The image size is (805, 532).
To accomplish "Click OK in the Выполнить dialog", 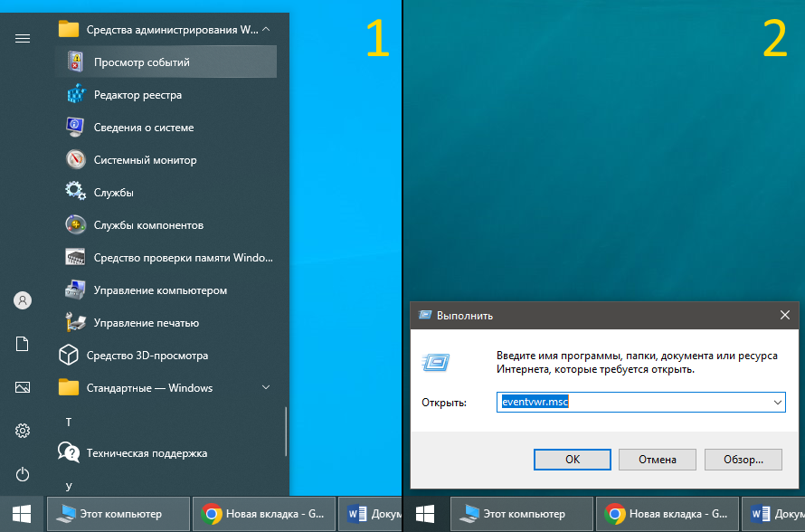I will [x=573, y=459].
